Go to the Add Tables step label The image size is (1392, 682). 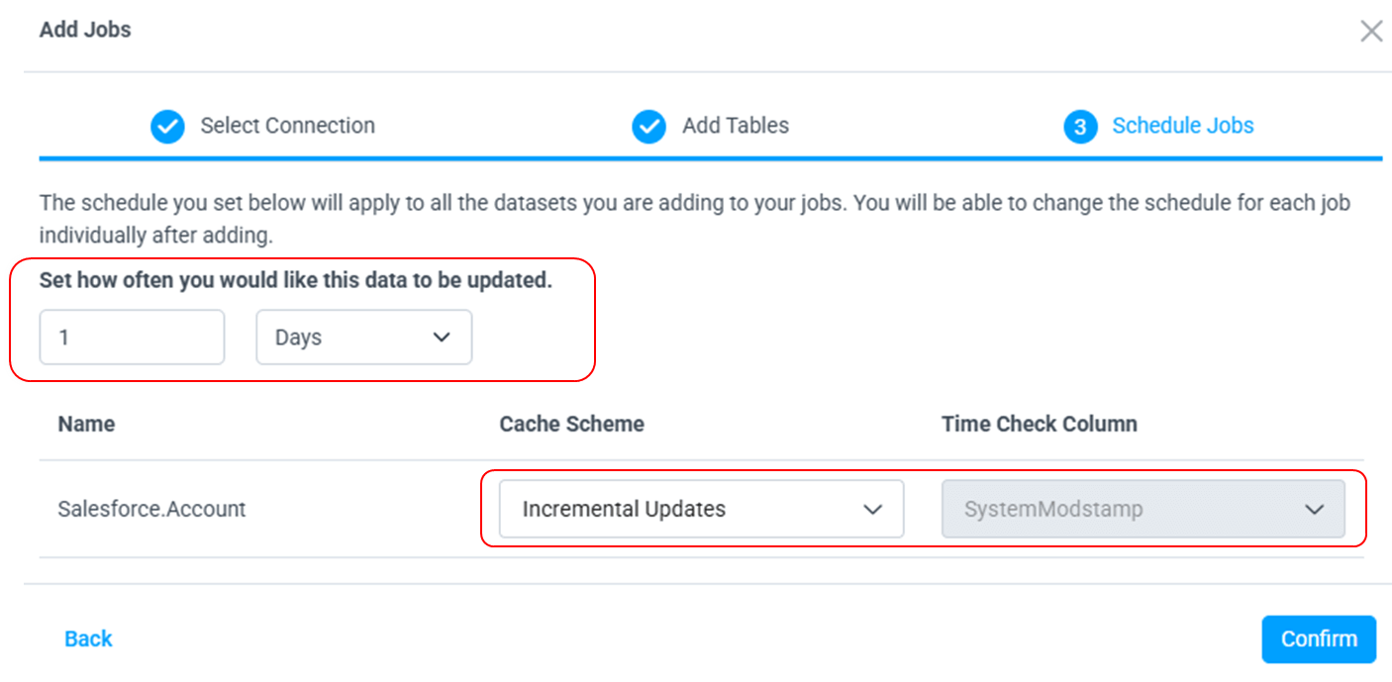(735, 126)
